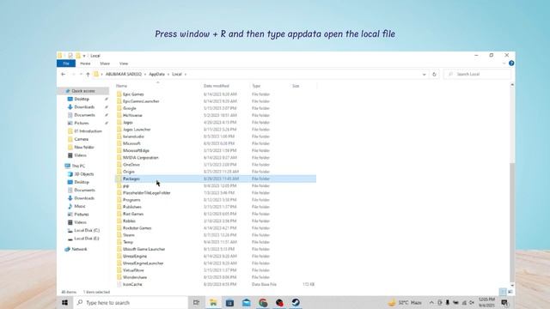This screenshot has height=309, width=550.
Task: Go up one folder level arrow
Action: click(x=88, y=75)
